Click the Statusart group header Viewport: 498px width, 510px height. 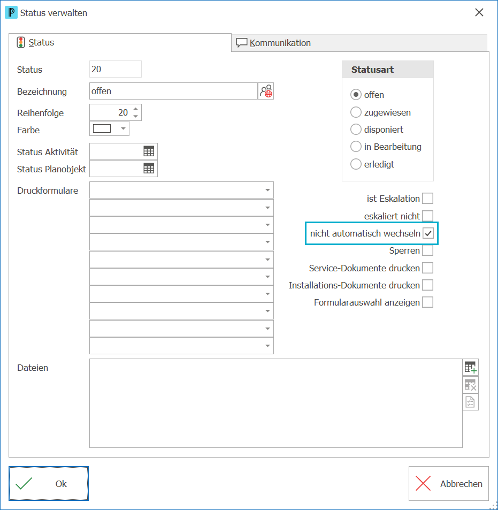[x=388, y=70]
